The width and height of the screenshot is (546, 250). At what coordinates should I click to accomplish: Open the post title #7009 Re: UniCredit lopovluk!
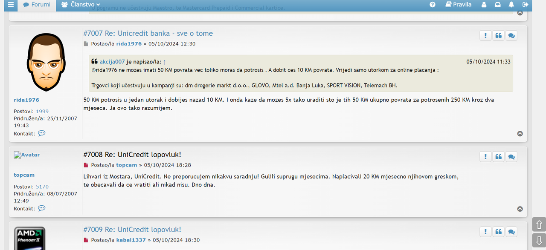(132, 230)
